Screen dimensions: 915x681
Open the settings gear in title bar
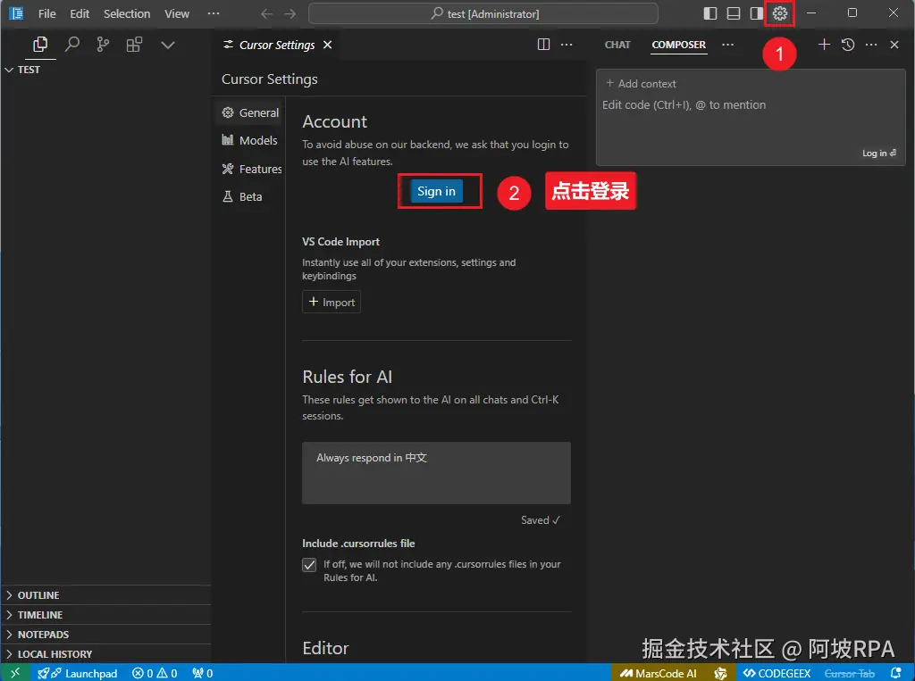[x=779, y=13]
